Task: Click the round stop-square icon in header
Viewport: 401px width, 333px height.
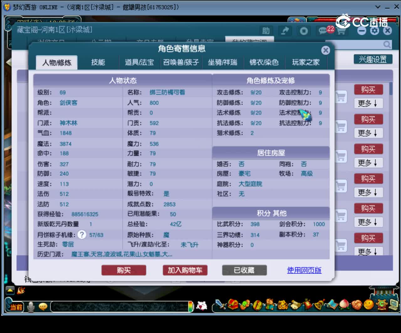Action: pos(304,31)
